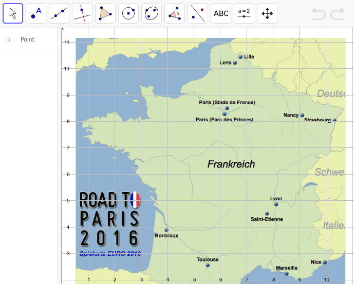
Task: Click the Undo arrow
Action: (x=319, y=14)
